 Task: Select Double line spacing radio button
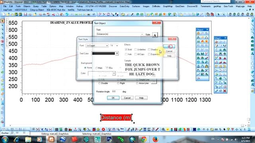[99, 83]
